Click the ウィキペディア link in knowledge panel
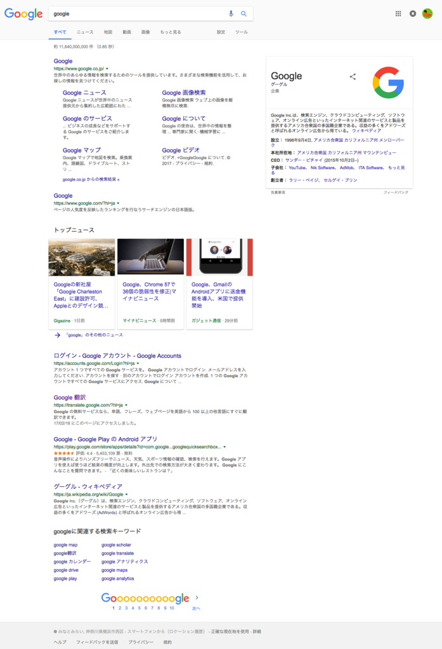The image size is (442, 649). 366,131
